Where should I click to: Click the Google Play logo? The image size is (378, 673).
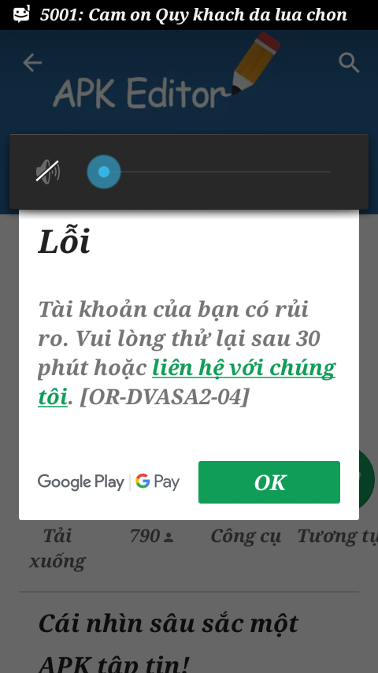[x=80, y=482]
